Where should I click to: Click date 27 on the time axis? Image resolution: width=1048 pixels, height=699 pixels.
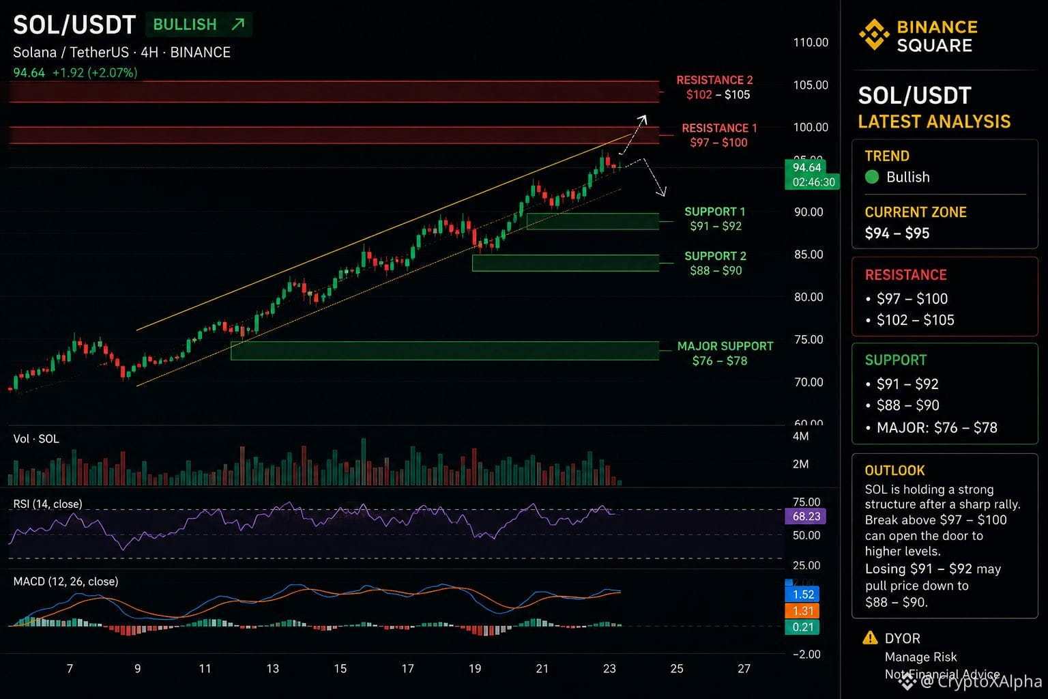[744, 669]
